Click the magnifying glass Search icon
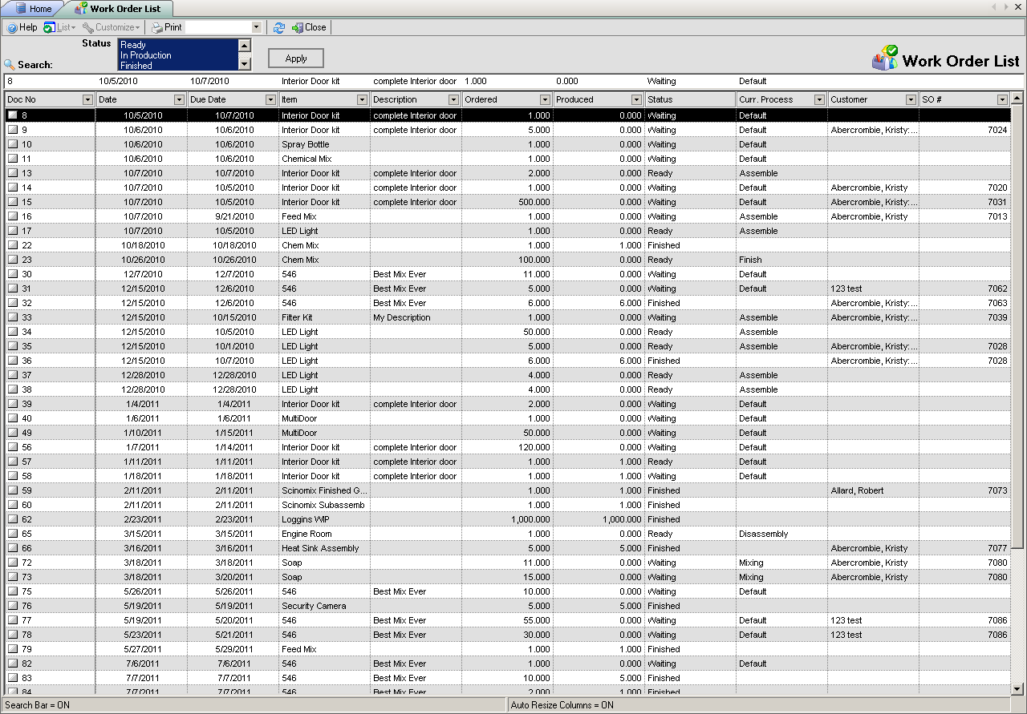This screenshot has height=714, width=1027. (x=10, y=65)
